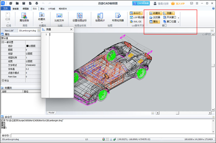Switch to the VIP功能 ribbon tab

pos(52,9)
